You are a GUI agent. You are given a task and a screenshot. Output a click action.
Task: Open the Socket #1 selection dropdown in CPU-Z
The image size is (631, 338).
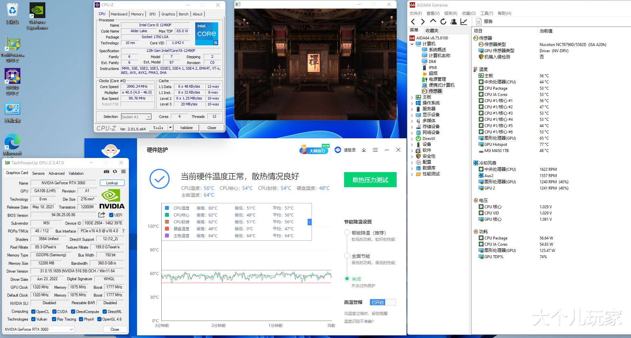(149, 117)
